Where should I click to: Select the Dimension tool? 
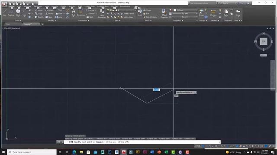tap(81, 12)
